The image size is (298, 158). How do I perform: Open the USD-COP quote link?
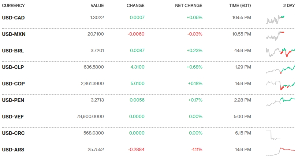click(x=13, y=84)
